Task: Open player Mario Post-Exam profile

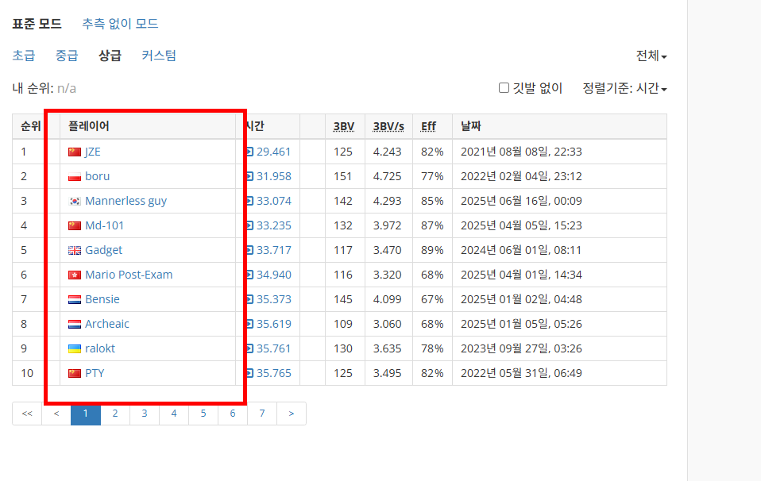Action: click(129, 275)
